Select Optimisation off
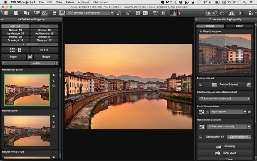 click(239, 137)
